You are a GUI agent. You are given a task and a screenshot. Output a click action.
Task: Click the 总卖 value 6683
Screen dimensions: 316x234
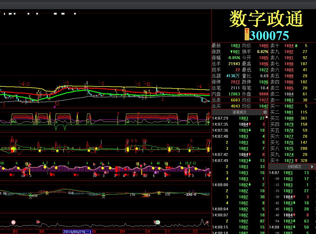[235, 100]
